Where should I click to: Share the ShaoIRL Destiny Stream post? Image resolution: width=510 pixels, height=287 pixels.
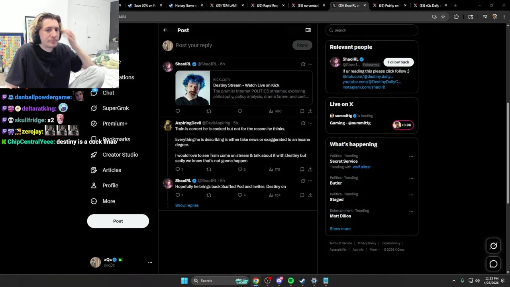(310, 111)
